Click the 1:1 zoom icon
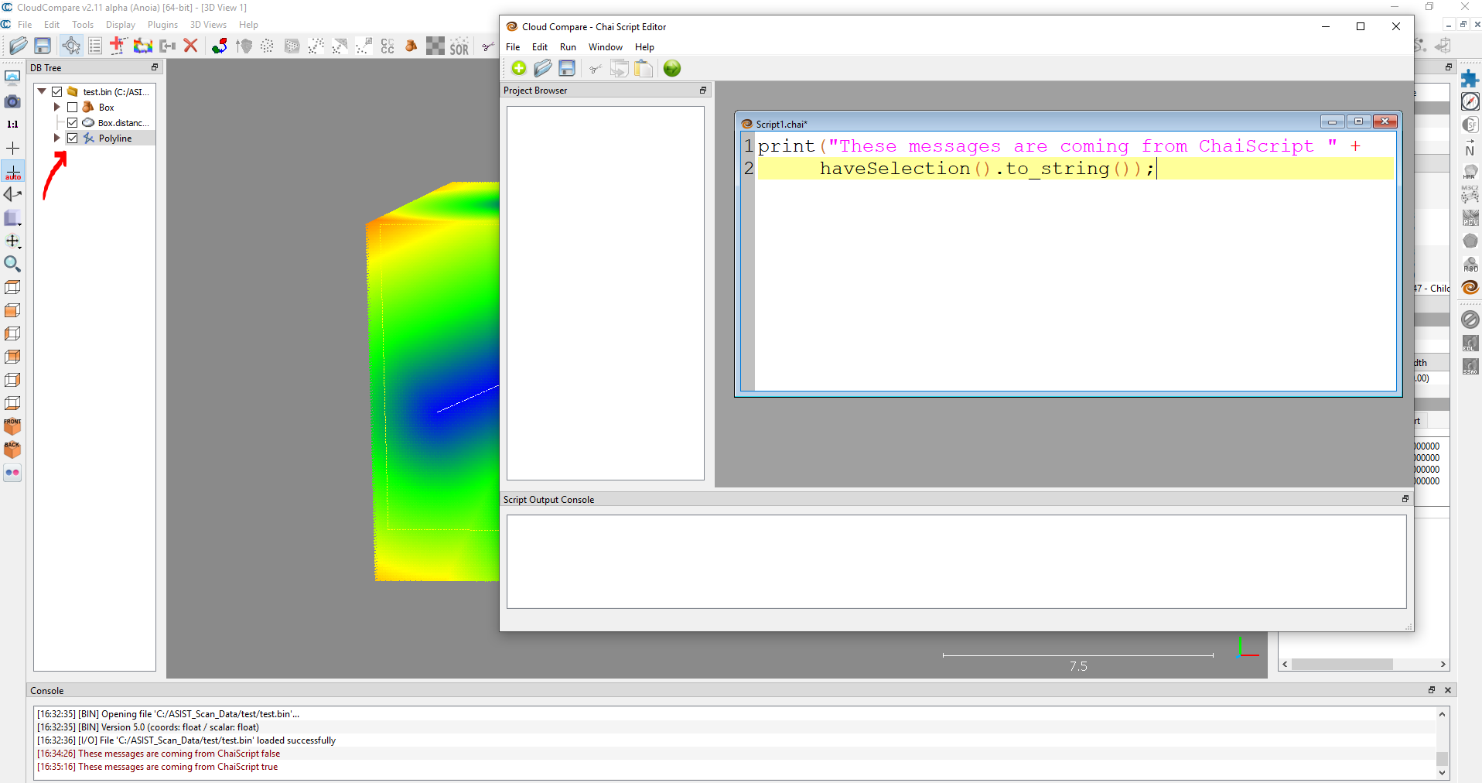The width and height of the screenshot is (1482, 783). pos(12,124)
